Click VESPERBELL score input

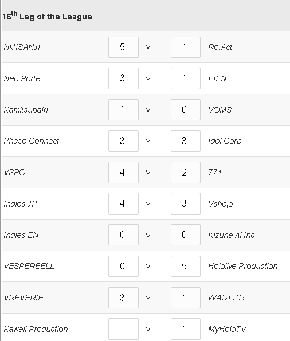(123, 266)
